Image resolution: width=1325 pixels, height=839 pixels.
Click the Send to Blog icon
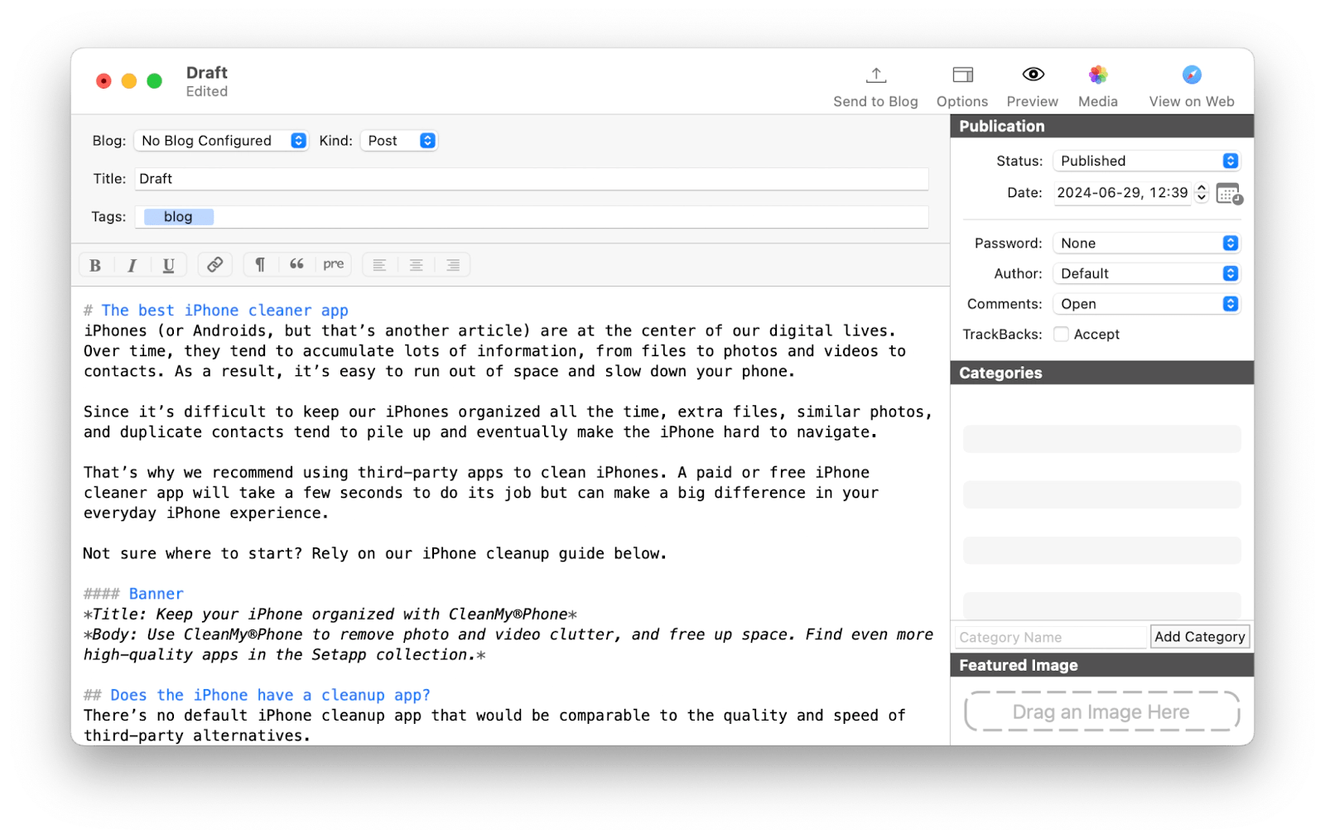(x=874, y=75)
